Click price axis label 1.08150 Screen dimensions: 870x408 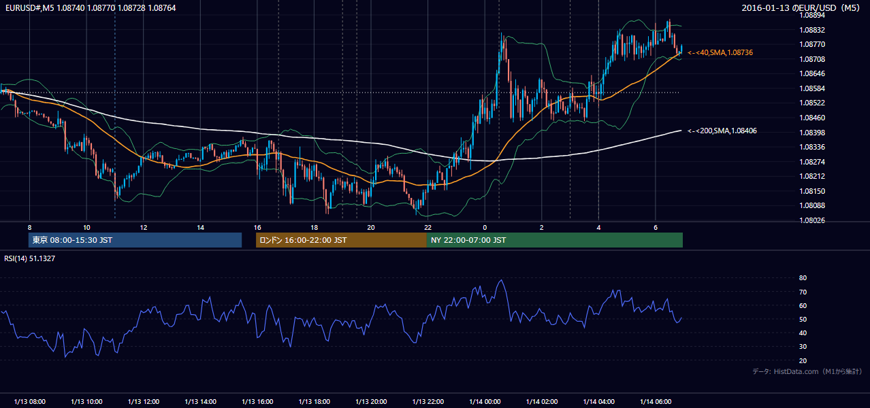pos(811,191)
